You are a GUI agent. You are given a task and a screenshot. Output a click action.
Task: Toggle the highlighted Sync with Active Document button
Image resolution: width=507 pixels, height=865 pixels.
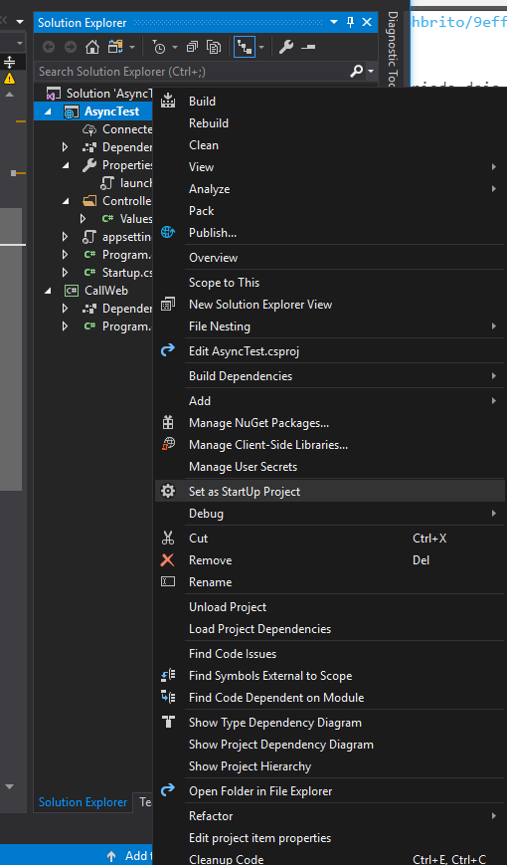pos(245,48)
